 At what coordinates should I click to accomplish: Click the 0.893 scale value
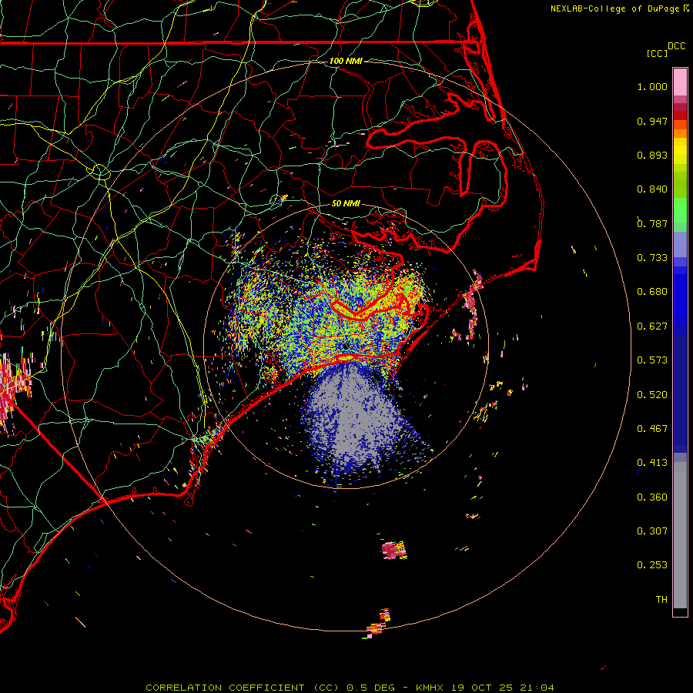[x=652, y=155]
